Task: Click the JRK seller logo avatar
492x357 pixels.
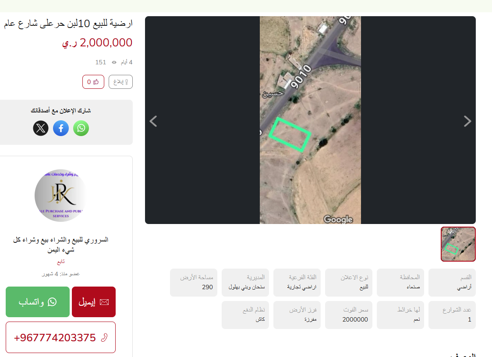Action: [61, 196]
